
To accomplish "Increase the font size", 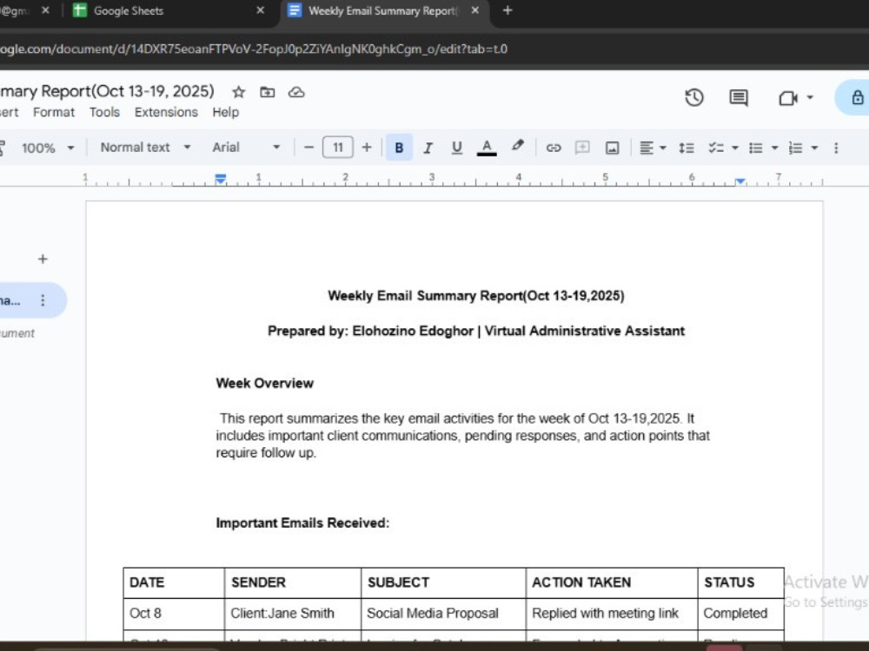I will coord(367,148).
